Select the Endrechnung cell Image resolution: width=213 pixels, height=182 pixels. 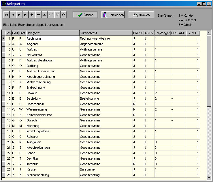coord(52,88)
